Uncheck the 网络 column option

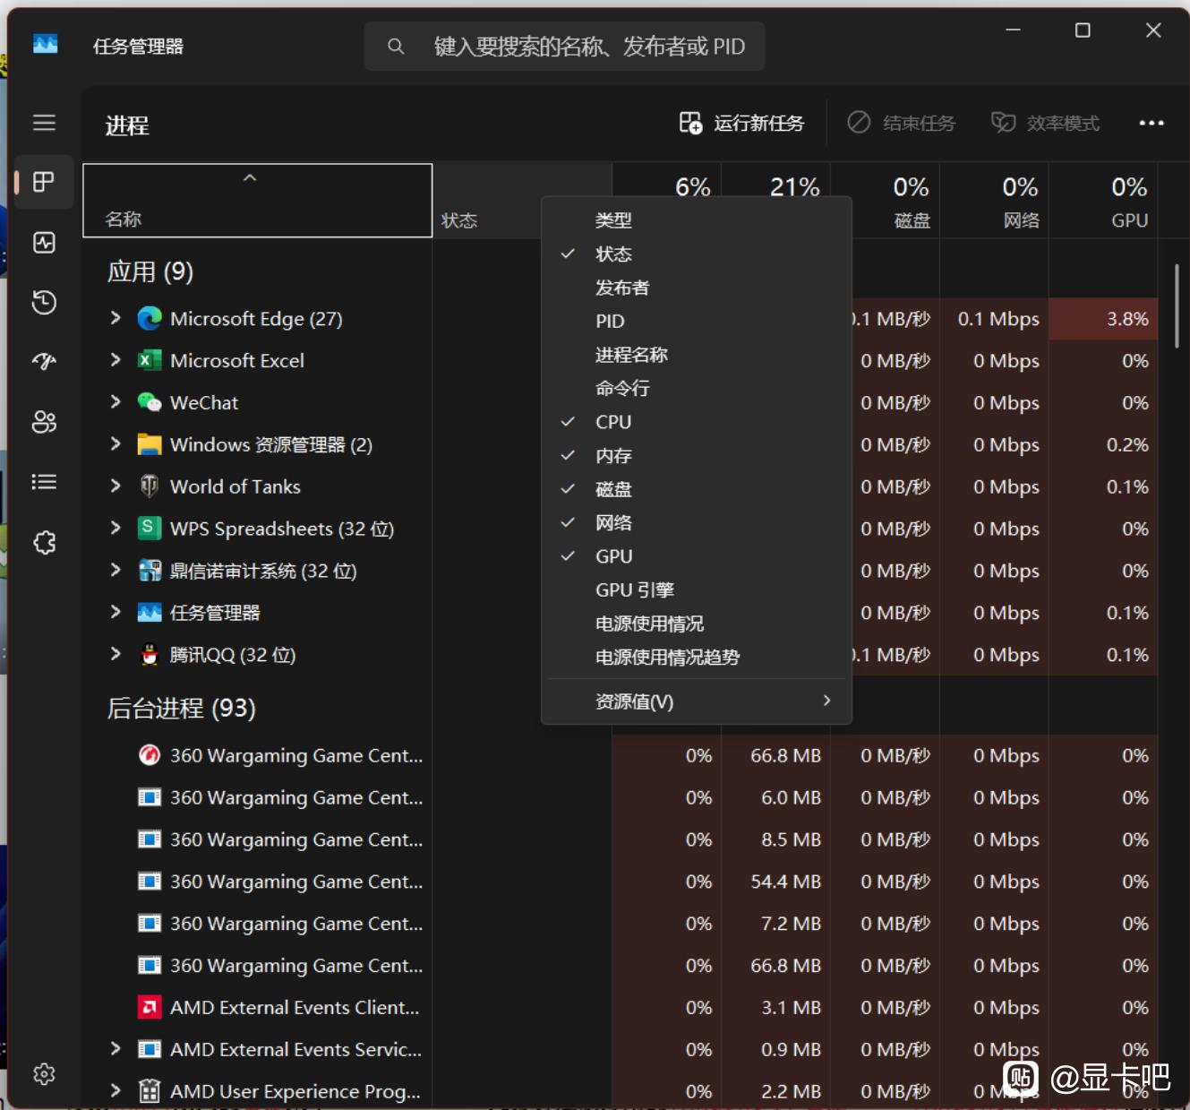696,523
